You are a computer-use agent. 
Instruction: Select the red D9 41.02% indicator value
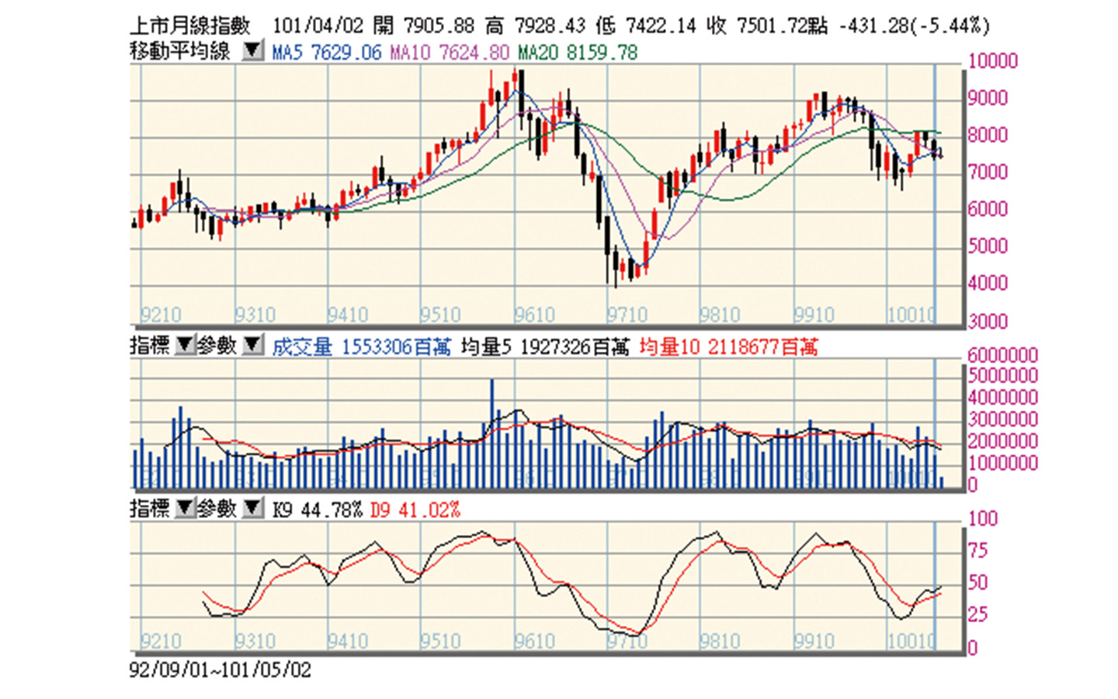click(415, 509)
